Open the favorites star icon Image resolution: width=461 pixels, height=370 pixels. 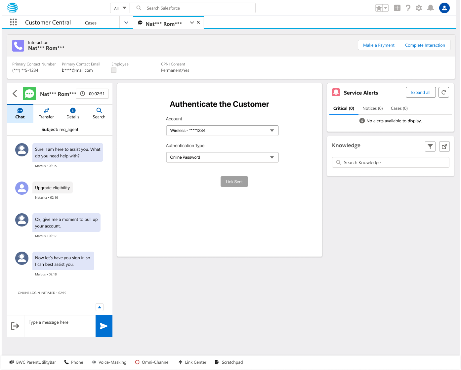(x=379, y=8)
